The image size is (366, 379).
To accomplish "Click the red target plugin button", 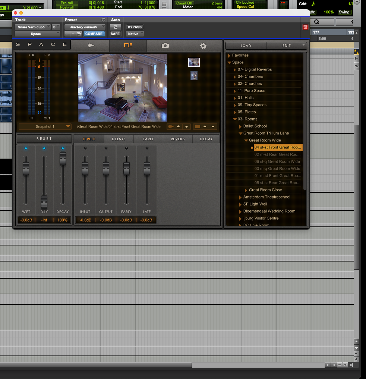I will click(305, 27).
